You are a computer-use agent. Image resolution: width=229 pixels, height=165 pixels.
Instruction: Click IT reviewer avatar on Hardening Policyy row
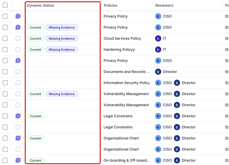[158, 49]
